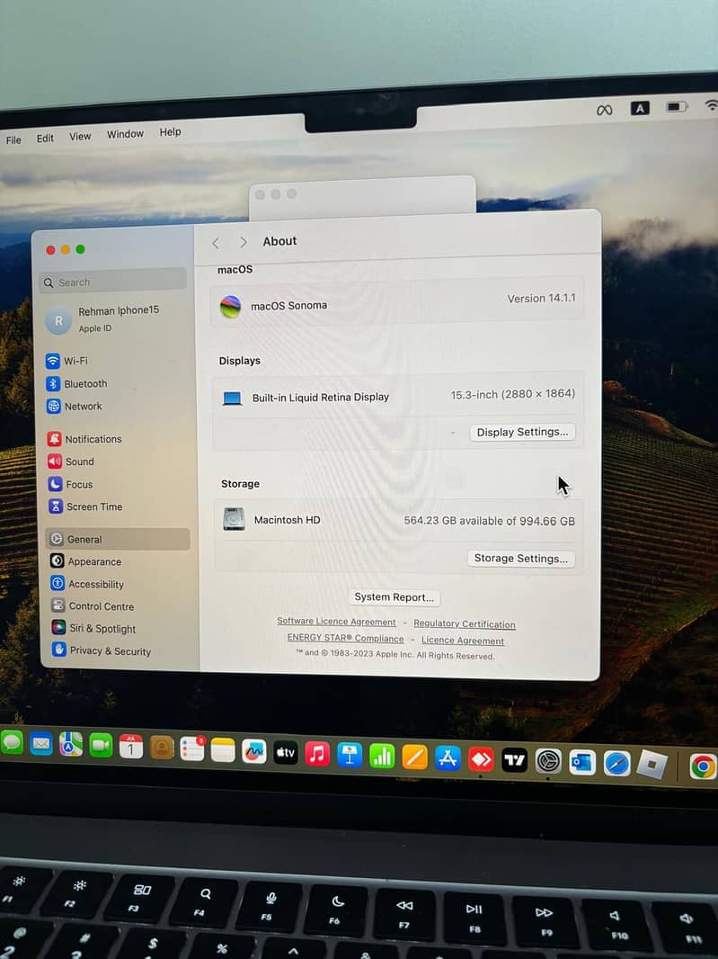Open Freeform from the Dock

[x=254, y=751]
